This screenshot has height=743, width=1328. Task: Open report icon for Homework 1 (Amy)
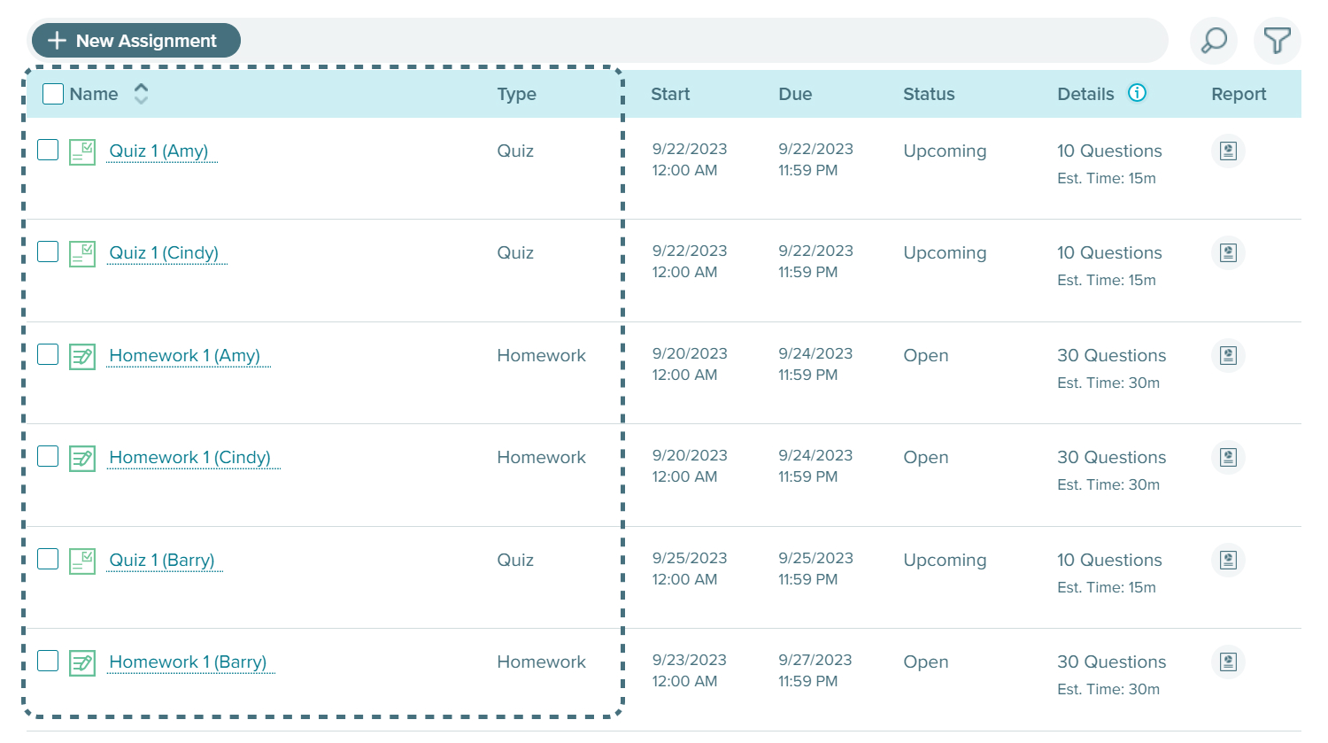pyautogui.click(x=1228, y=356)
